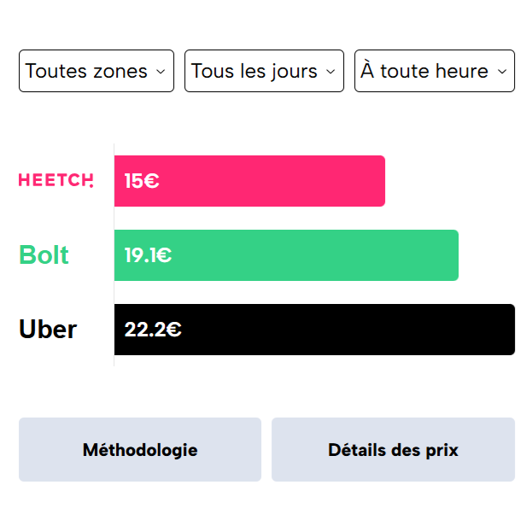Image resolution: width=532 pixels, height=520 pixels.
Task: Click the 22.2€ price label
Action: pos(153,330)
